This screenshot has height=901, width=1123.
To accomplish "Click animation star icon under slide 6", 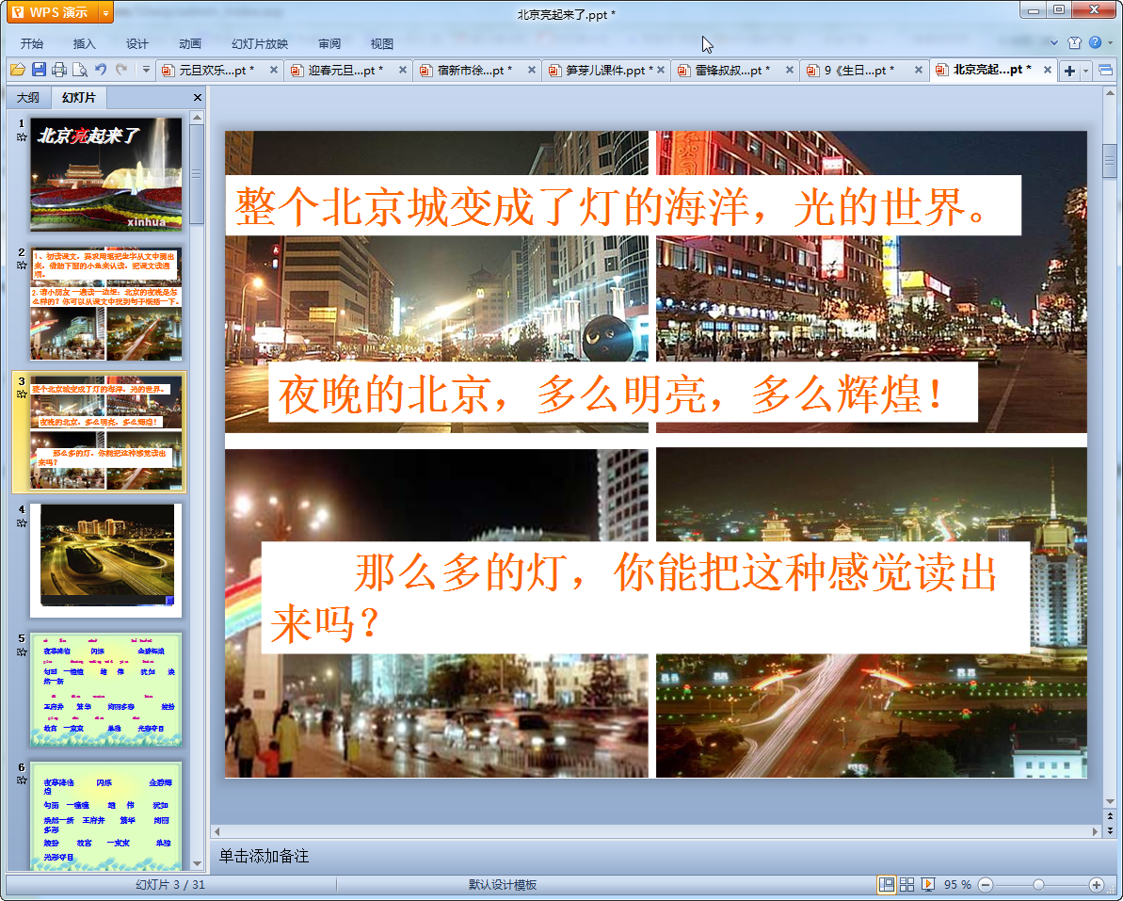I will [22, 780].
